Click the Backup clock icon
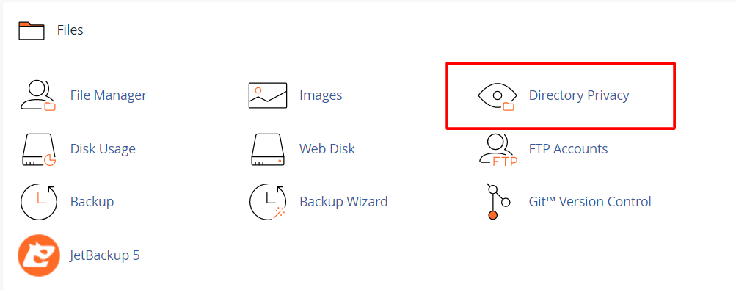This screenshot has height=290, width=736. point(39,202)
